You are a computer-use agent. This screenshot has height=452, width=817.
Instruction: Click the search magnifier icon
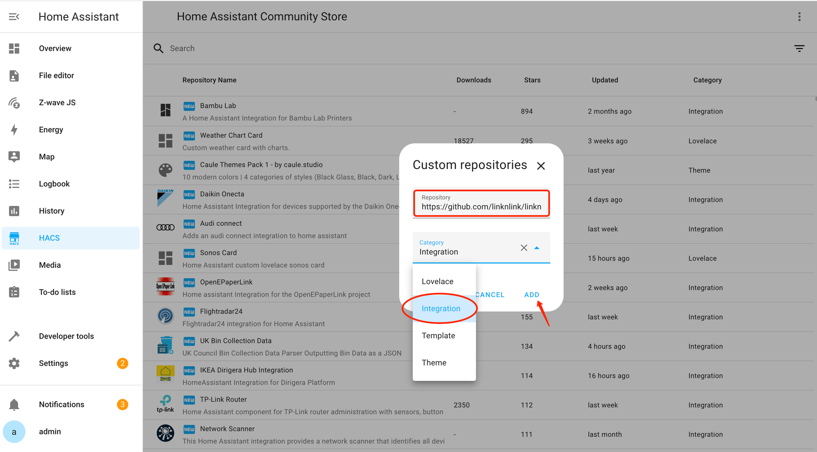point(158,49)
